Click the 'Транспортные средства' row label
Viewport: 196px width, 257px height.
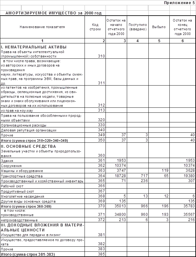22,176
